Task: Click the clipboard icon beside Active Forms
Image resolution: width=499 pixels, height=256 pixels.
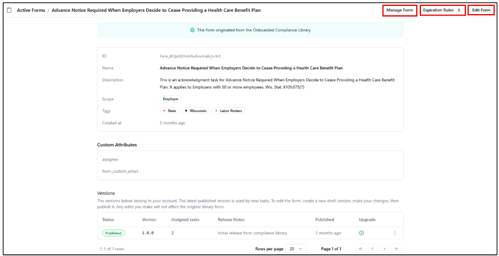Action: point(9,11)
